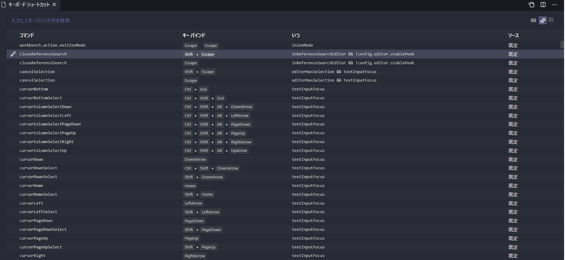Click the vertical scrollbar thumb at right
Viewport: 565px width, 260px height.
(562, 44)
